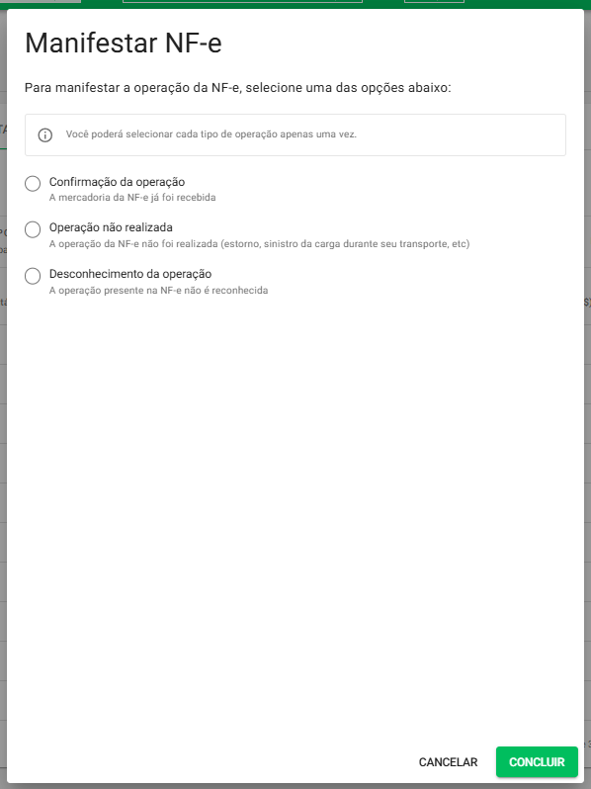Click the 'Você poderá selecionar cada tipo' notice text

tap(211, 134)
